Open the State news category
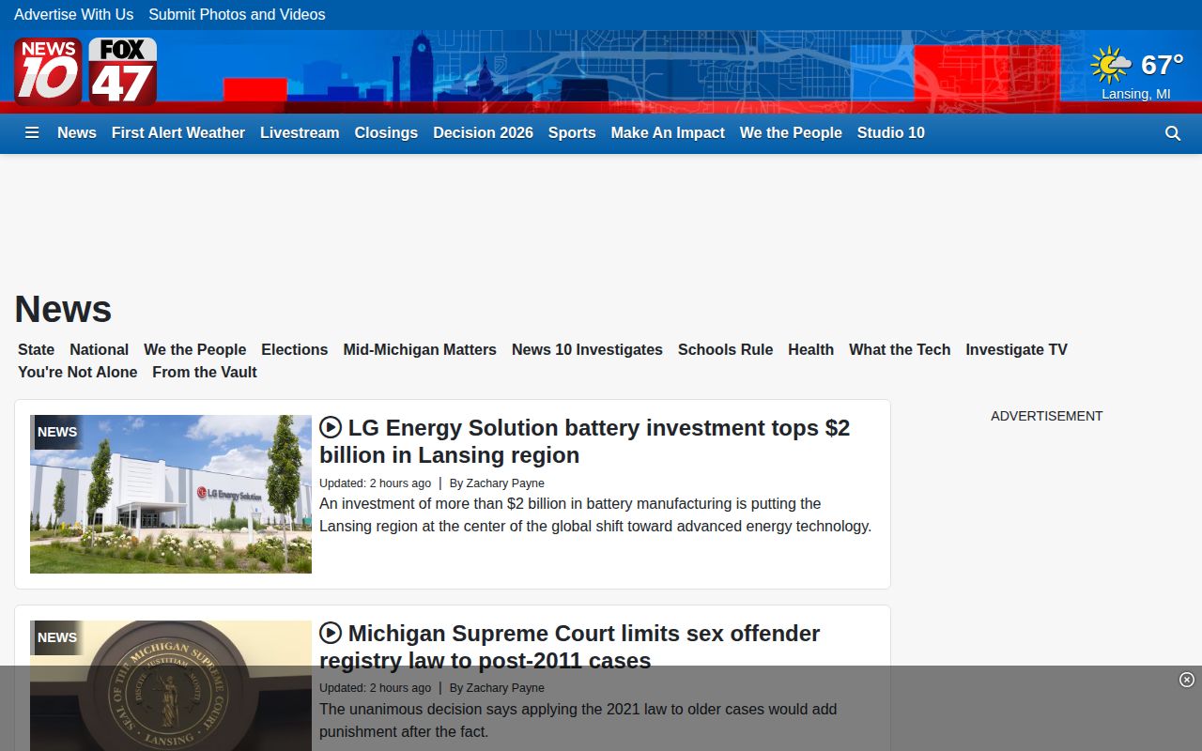1202x751 pixels. click(x=36, y=349)
